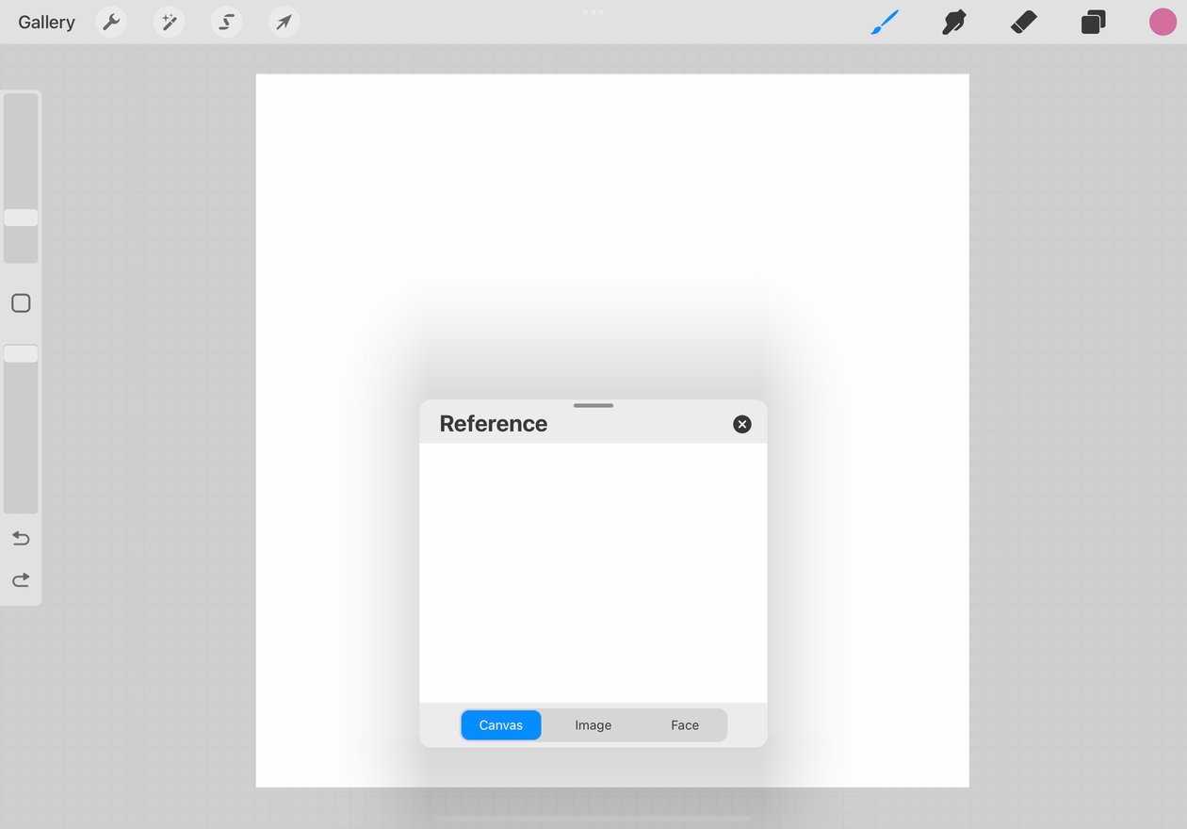Open the Layers panel

[x=1093, y=22]
